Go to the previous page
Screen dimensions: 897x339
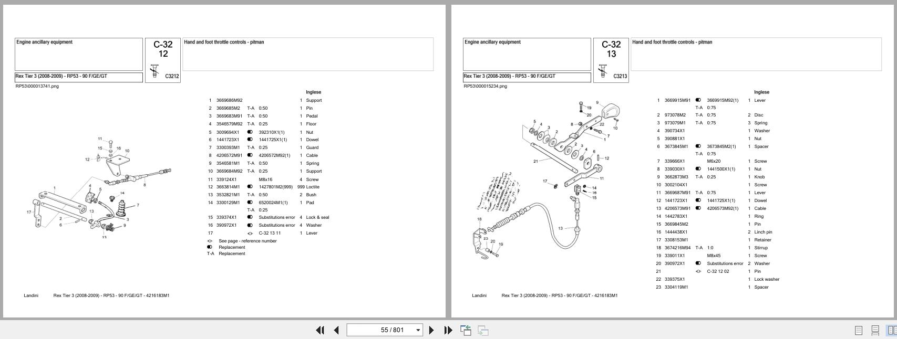click(x=336, y=330)
